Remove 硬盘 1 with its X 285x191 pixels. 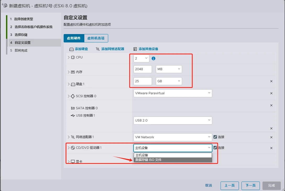tap(271, 81)
